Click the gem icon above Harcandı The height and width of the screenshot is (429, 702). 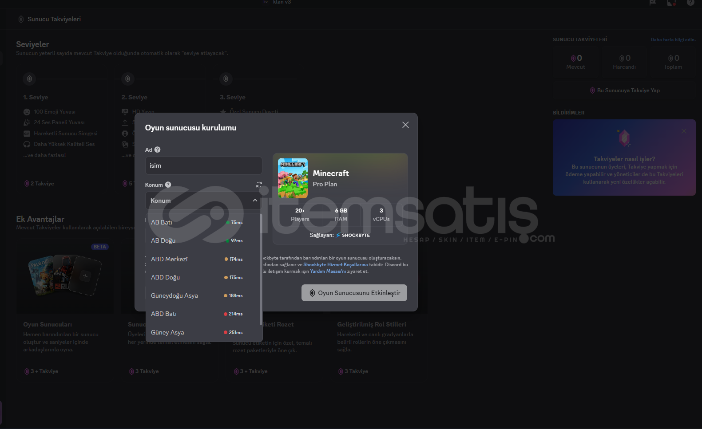[x=622, y=58]
